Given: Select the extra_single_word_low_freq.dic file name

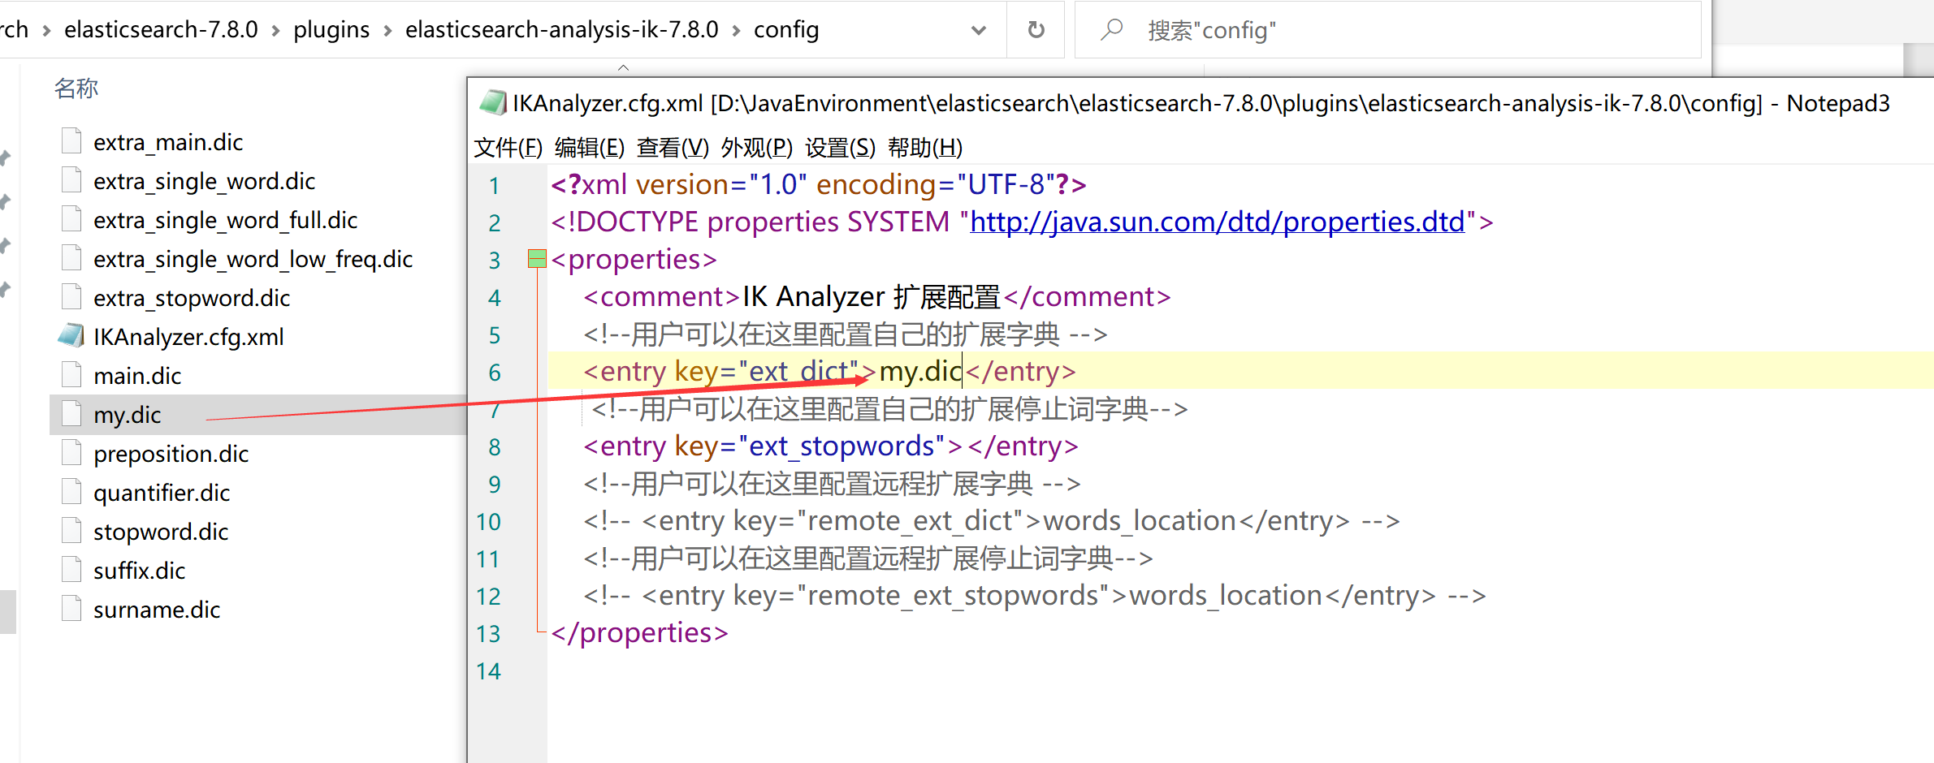Looking at the screenshot, I should click(x=253, y=259).
